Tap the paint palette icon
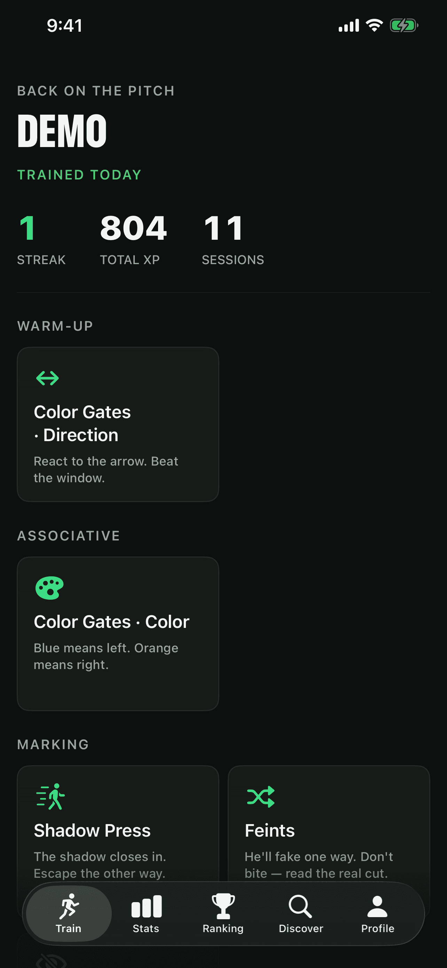The width and height of the screenshot is (447, 968). pyautogui.click(x=49, y=588)
